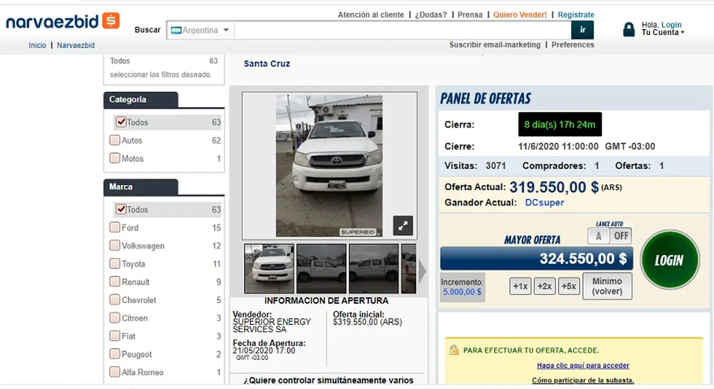This screenshot has height=389, width=714.
Task: Click the green LOGIN button
Action: (669, 260)
